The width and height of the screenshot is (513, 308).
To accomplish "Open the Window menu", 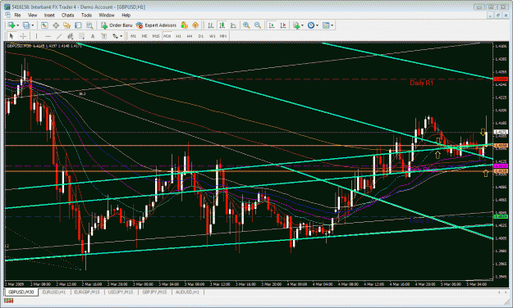I will (x=107, y=15).
